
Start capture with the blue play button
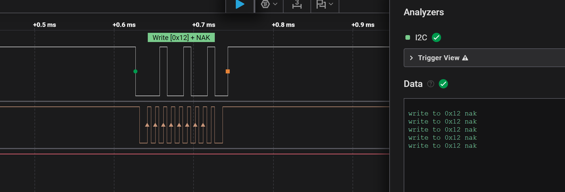pyautogui.click(x=240, y=4)
